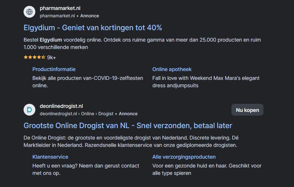Click the Weekend Max Mara description text

(206, 82)
